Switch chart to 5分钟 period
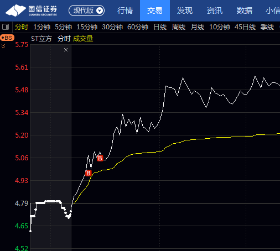Viewport: 280px width, 251px height. 63,27
